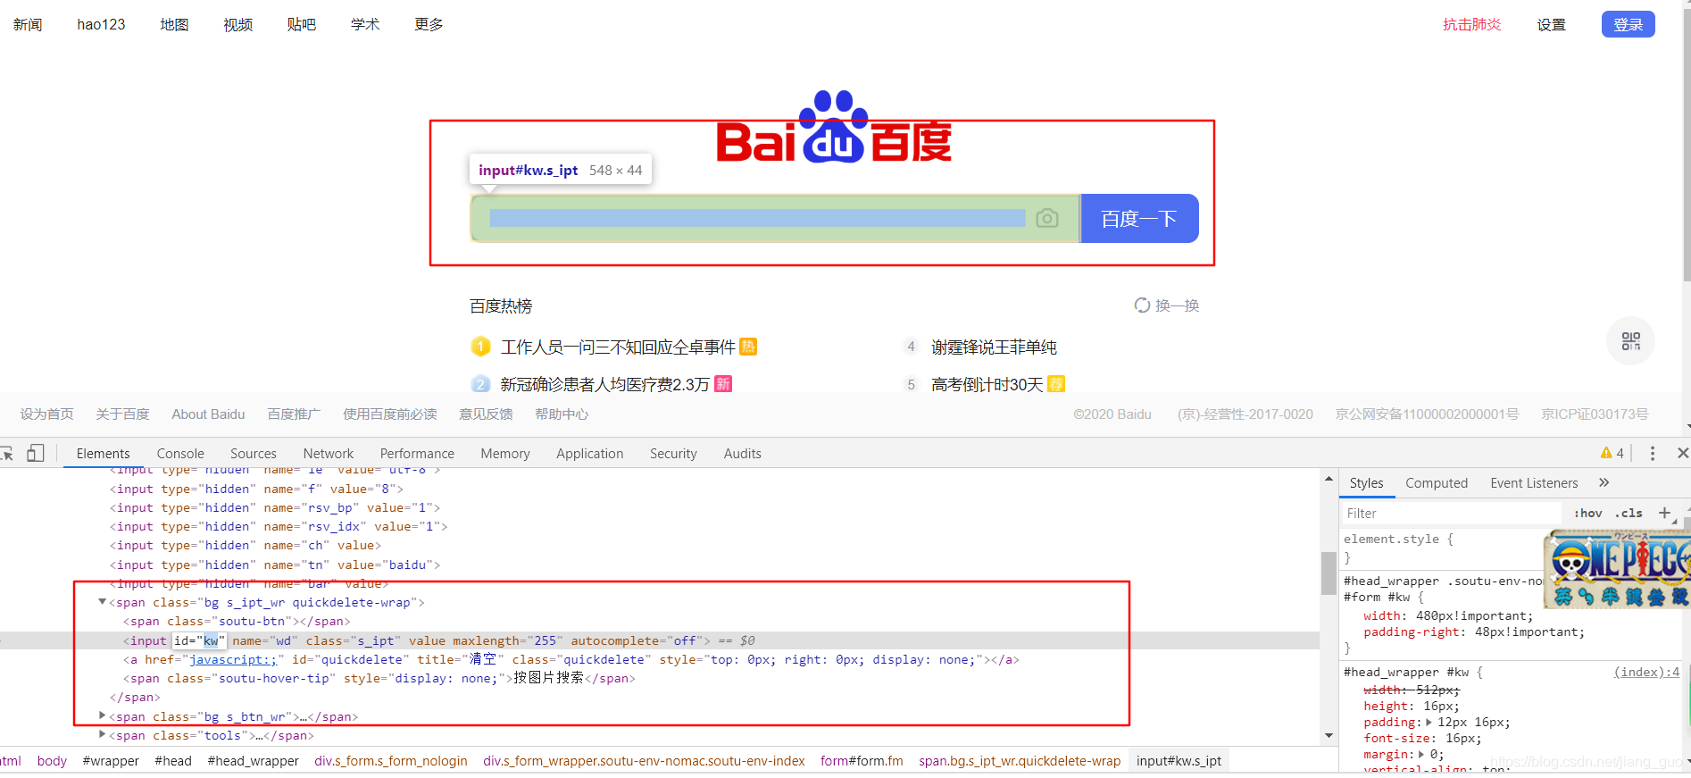Select body in the DOM breadcrumb
The width and height of the screenshot is (1691, 778).
tap(52, 761)
